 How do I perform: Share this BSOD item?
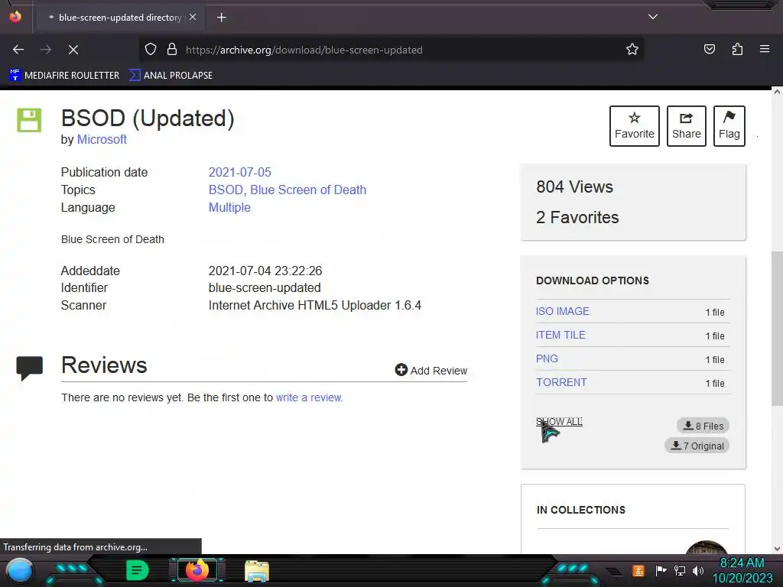point(686,126)
